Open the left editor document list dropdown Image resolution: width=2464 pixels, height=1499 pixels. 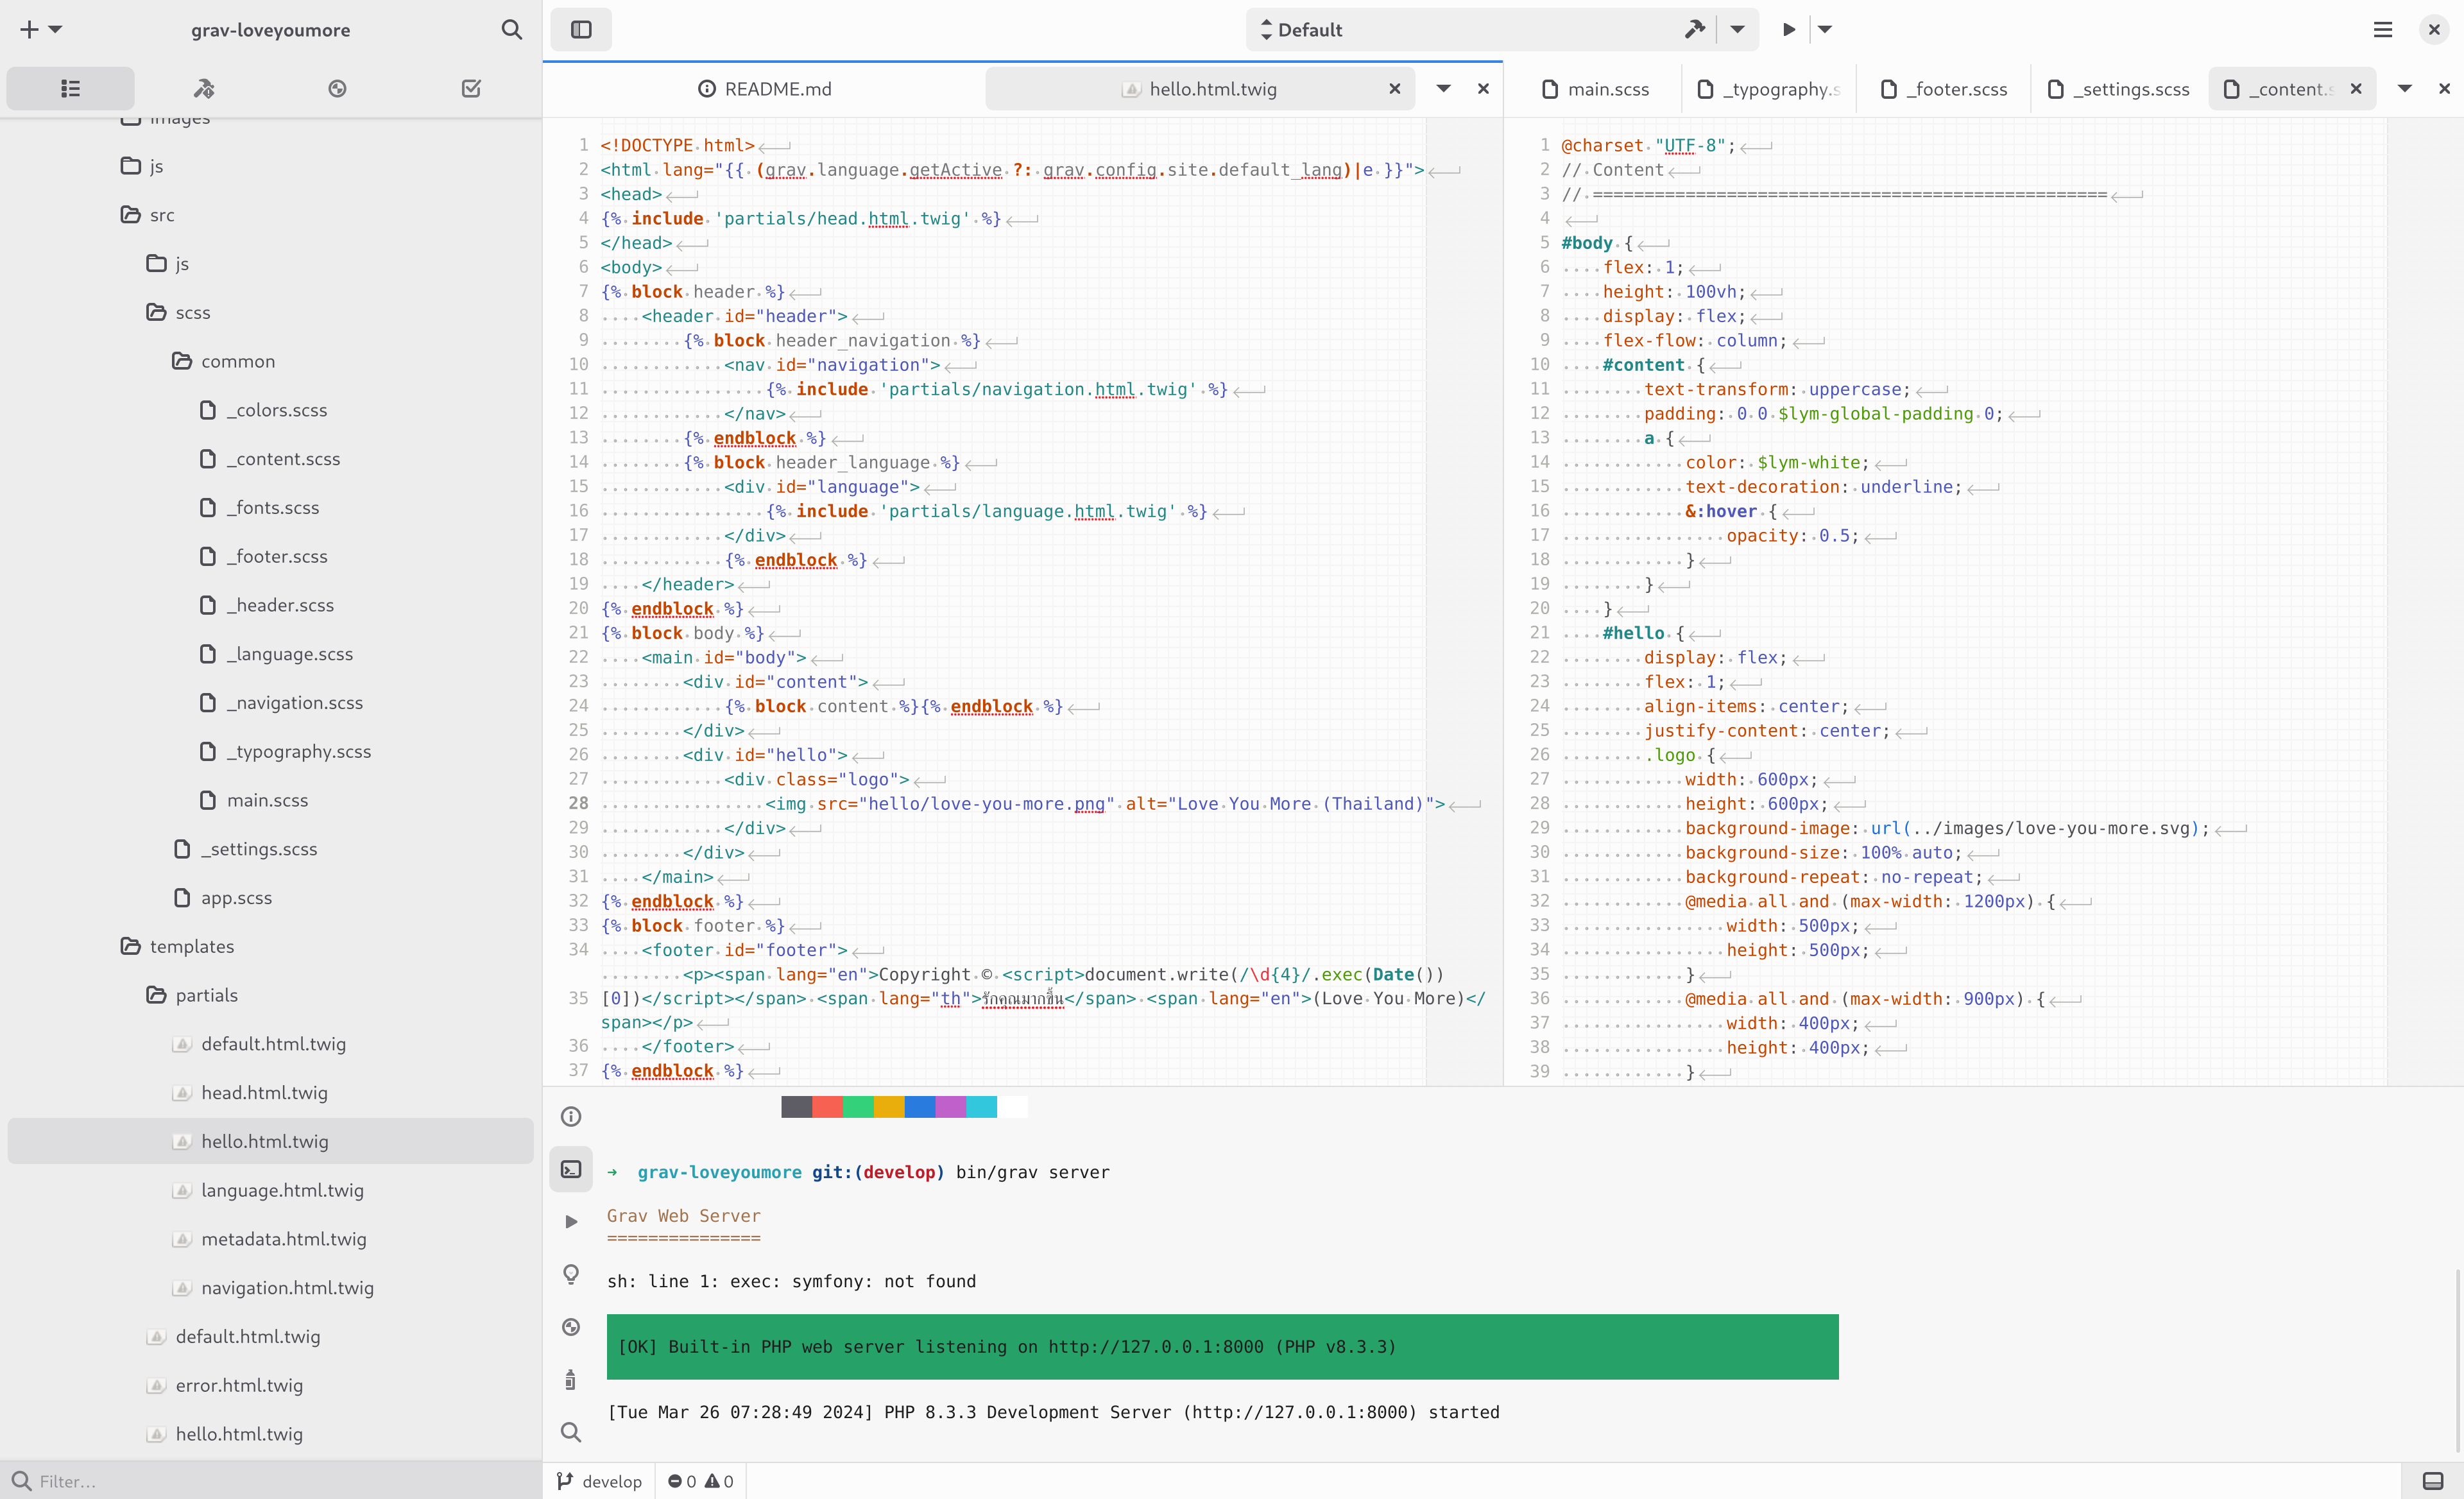1443,89
